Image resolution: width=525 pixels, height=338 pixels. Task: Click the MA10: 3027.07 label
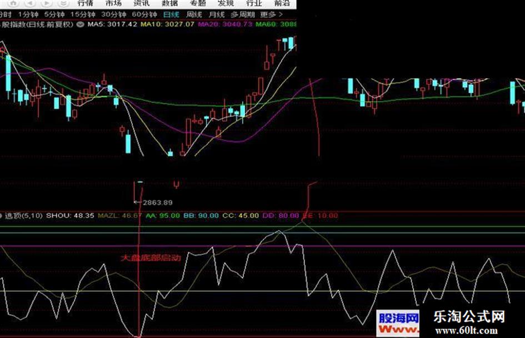[167, 24]
